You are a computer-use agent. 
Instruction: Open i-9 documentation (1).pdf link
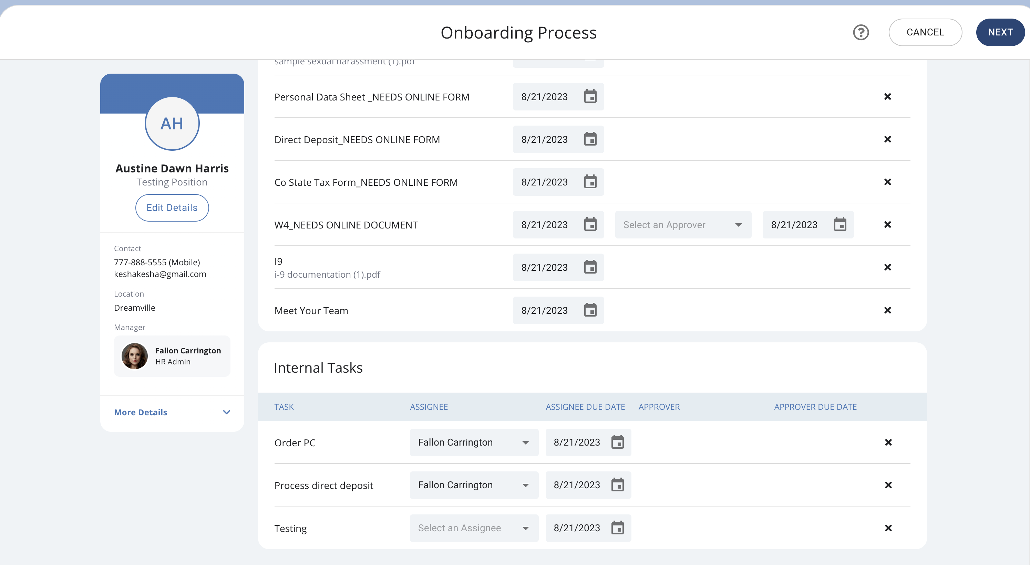[x=327, y=274]
